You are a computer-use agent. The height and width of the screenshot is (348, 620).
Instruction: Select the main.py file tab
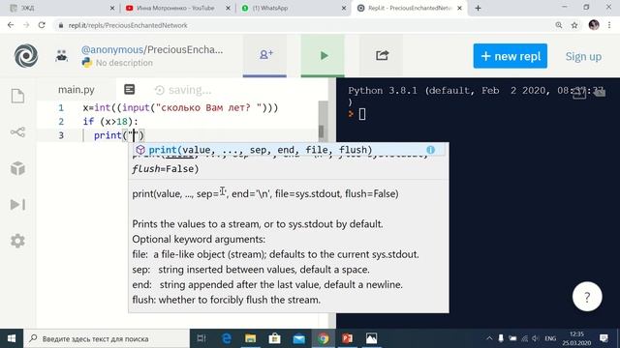77,90
